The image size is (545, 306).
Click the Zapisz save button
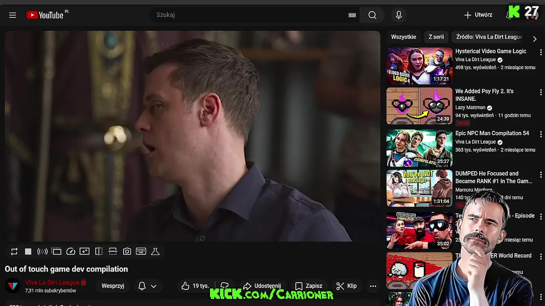click(x=309, y=286)
